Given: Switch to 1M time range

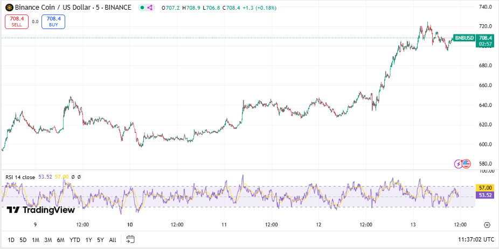Looking at the screenshot, I should coord(35,240).
